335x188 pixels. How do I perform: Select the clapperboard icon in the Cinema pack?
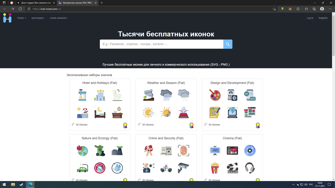click(232, 168)
